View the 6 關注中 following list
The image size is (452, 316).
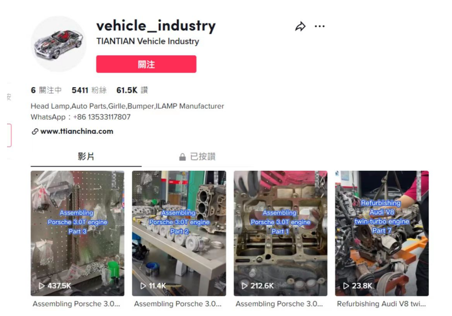coord(46,91)
